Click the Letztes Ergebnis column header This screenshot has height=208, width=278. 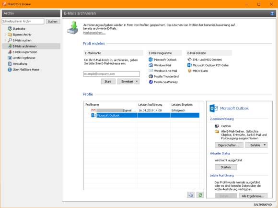[185, 104]
